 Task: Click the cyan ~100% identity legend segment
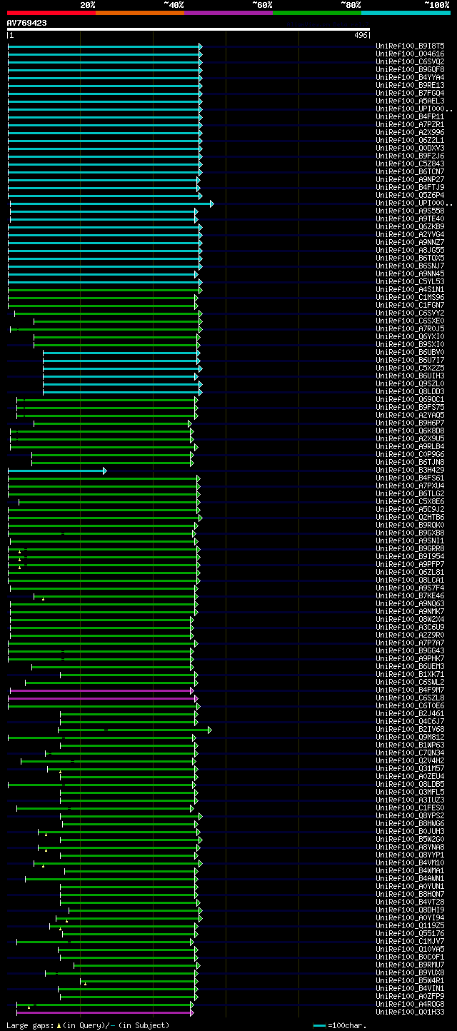pos(406,12)
